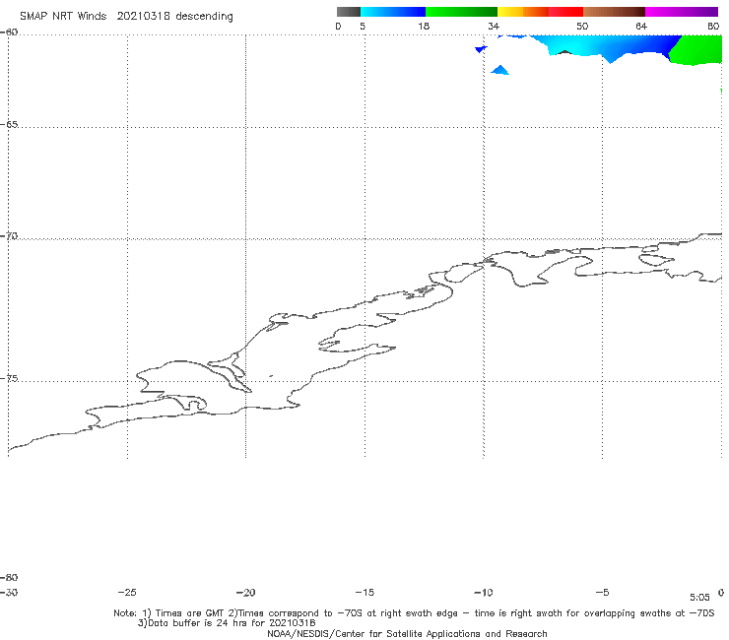Viewport: 729px width, 640px height.
Task: Click the color scale label 18
Action: [x=424, y=26]
